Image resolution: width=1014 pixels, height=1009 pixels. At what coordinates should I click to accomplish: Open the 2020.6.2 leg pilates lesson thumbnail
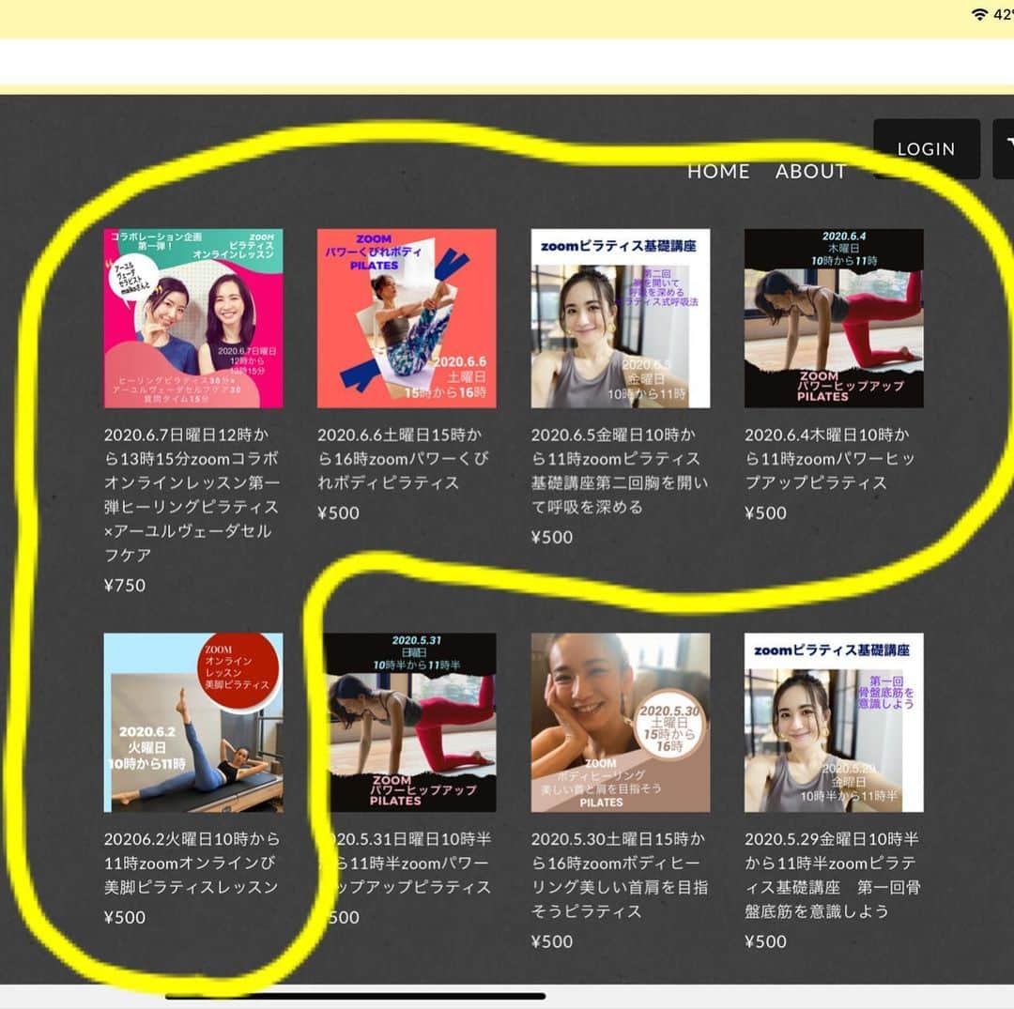click(x=193, y=722)
